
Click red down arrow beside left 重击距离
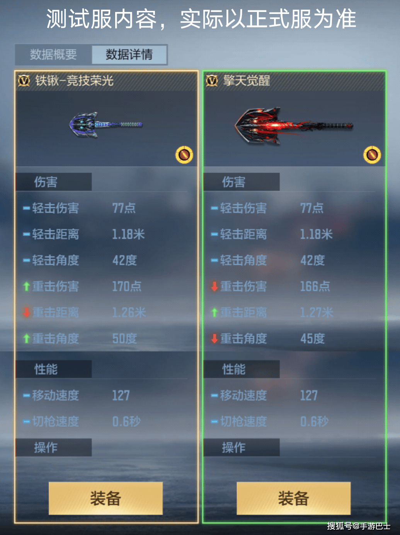coord(26,312)
